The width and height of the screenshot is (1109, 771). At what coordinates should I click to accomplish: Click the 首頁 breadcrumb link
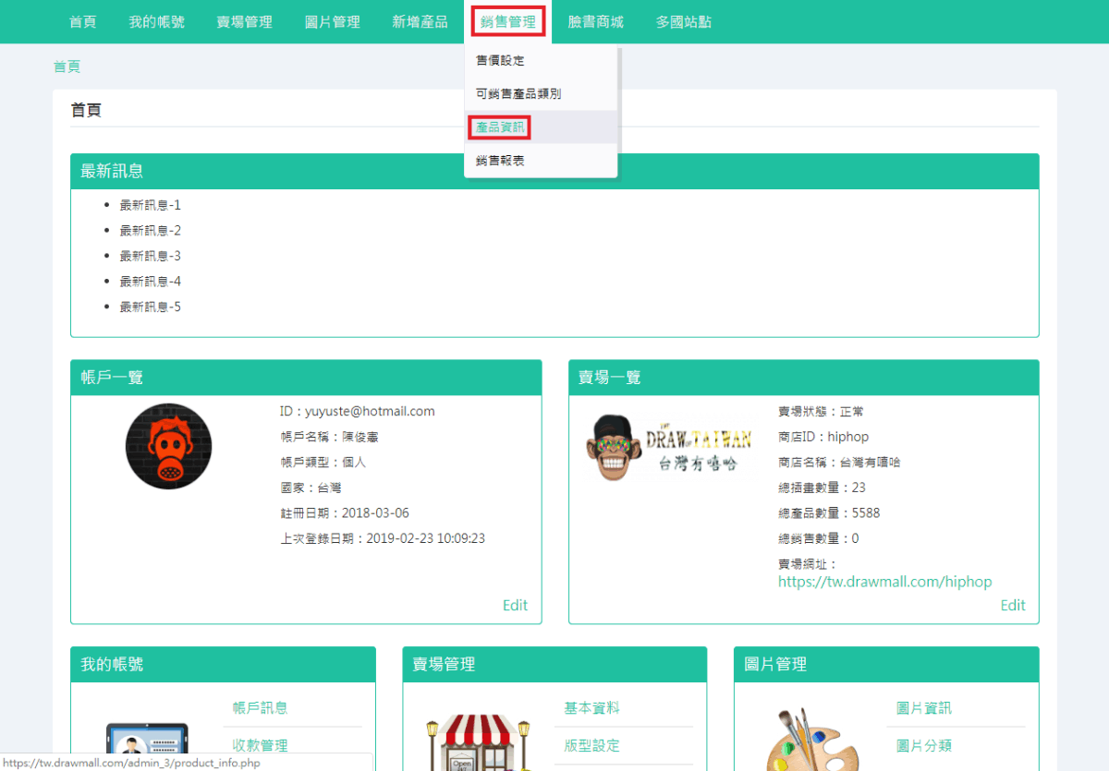pyautogui.click(x=66, y=66)
